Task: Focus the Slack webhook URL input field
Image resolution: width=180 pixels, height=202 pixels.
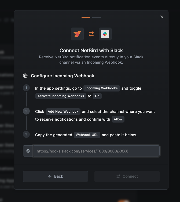Action: 96,151
